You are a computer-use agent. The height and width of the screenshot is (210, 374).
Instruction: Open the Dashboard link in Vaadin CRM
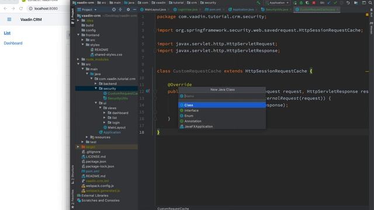click(13, 43)
